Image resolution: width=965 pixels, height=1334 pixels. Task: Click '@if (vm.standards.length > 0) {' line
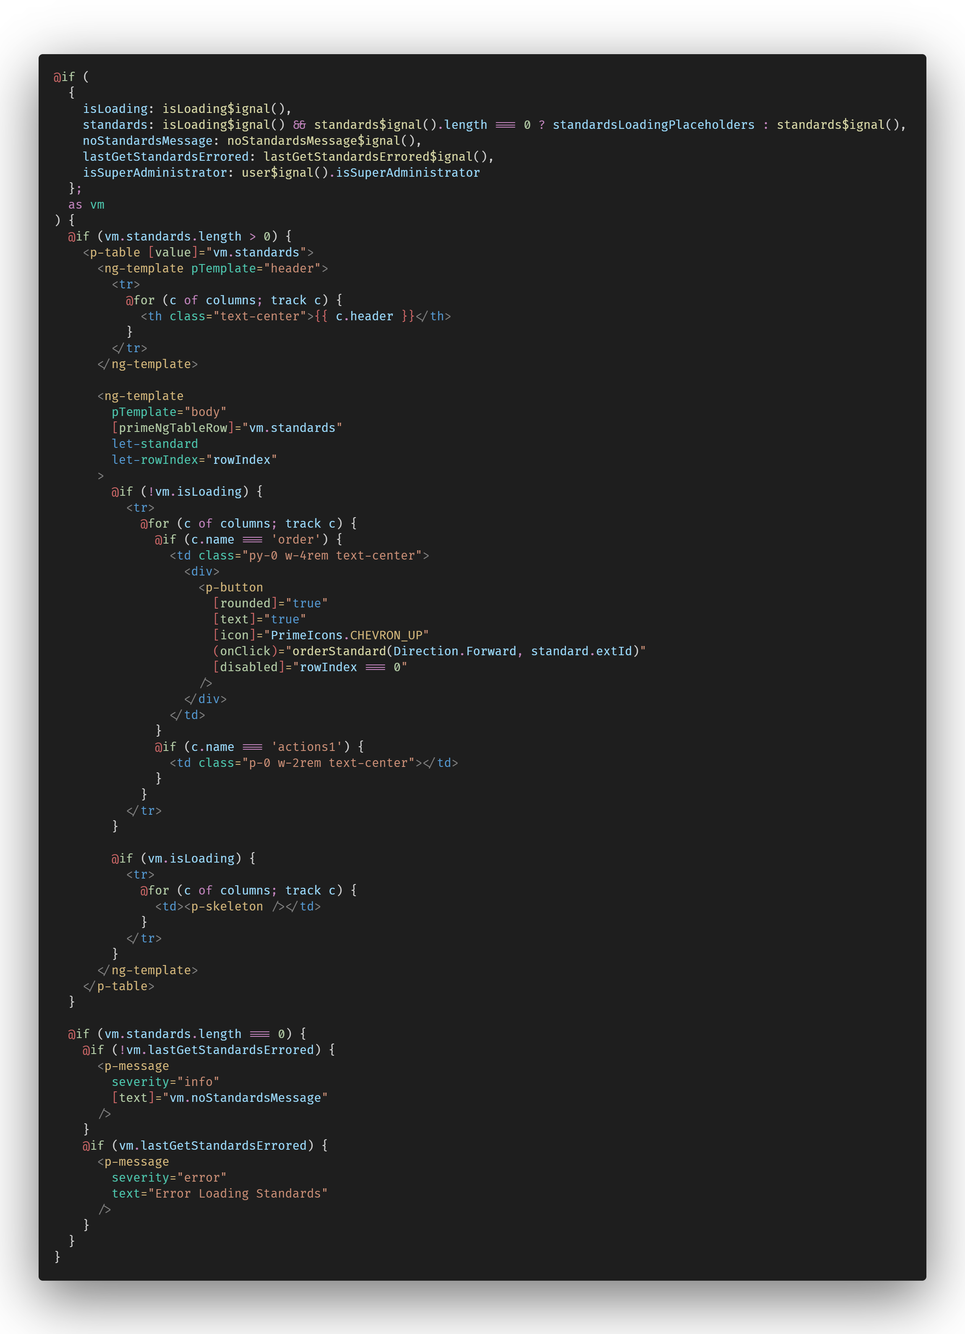pos(180,236)
